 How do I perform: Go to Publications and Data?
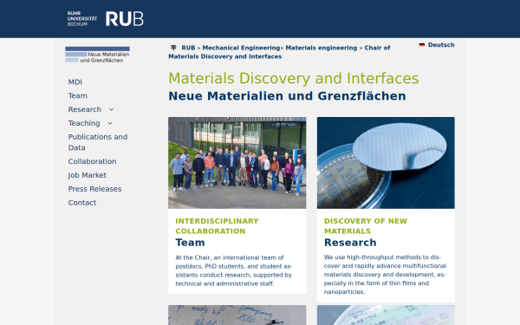point(98,142)
